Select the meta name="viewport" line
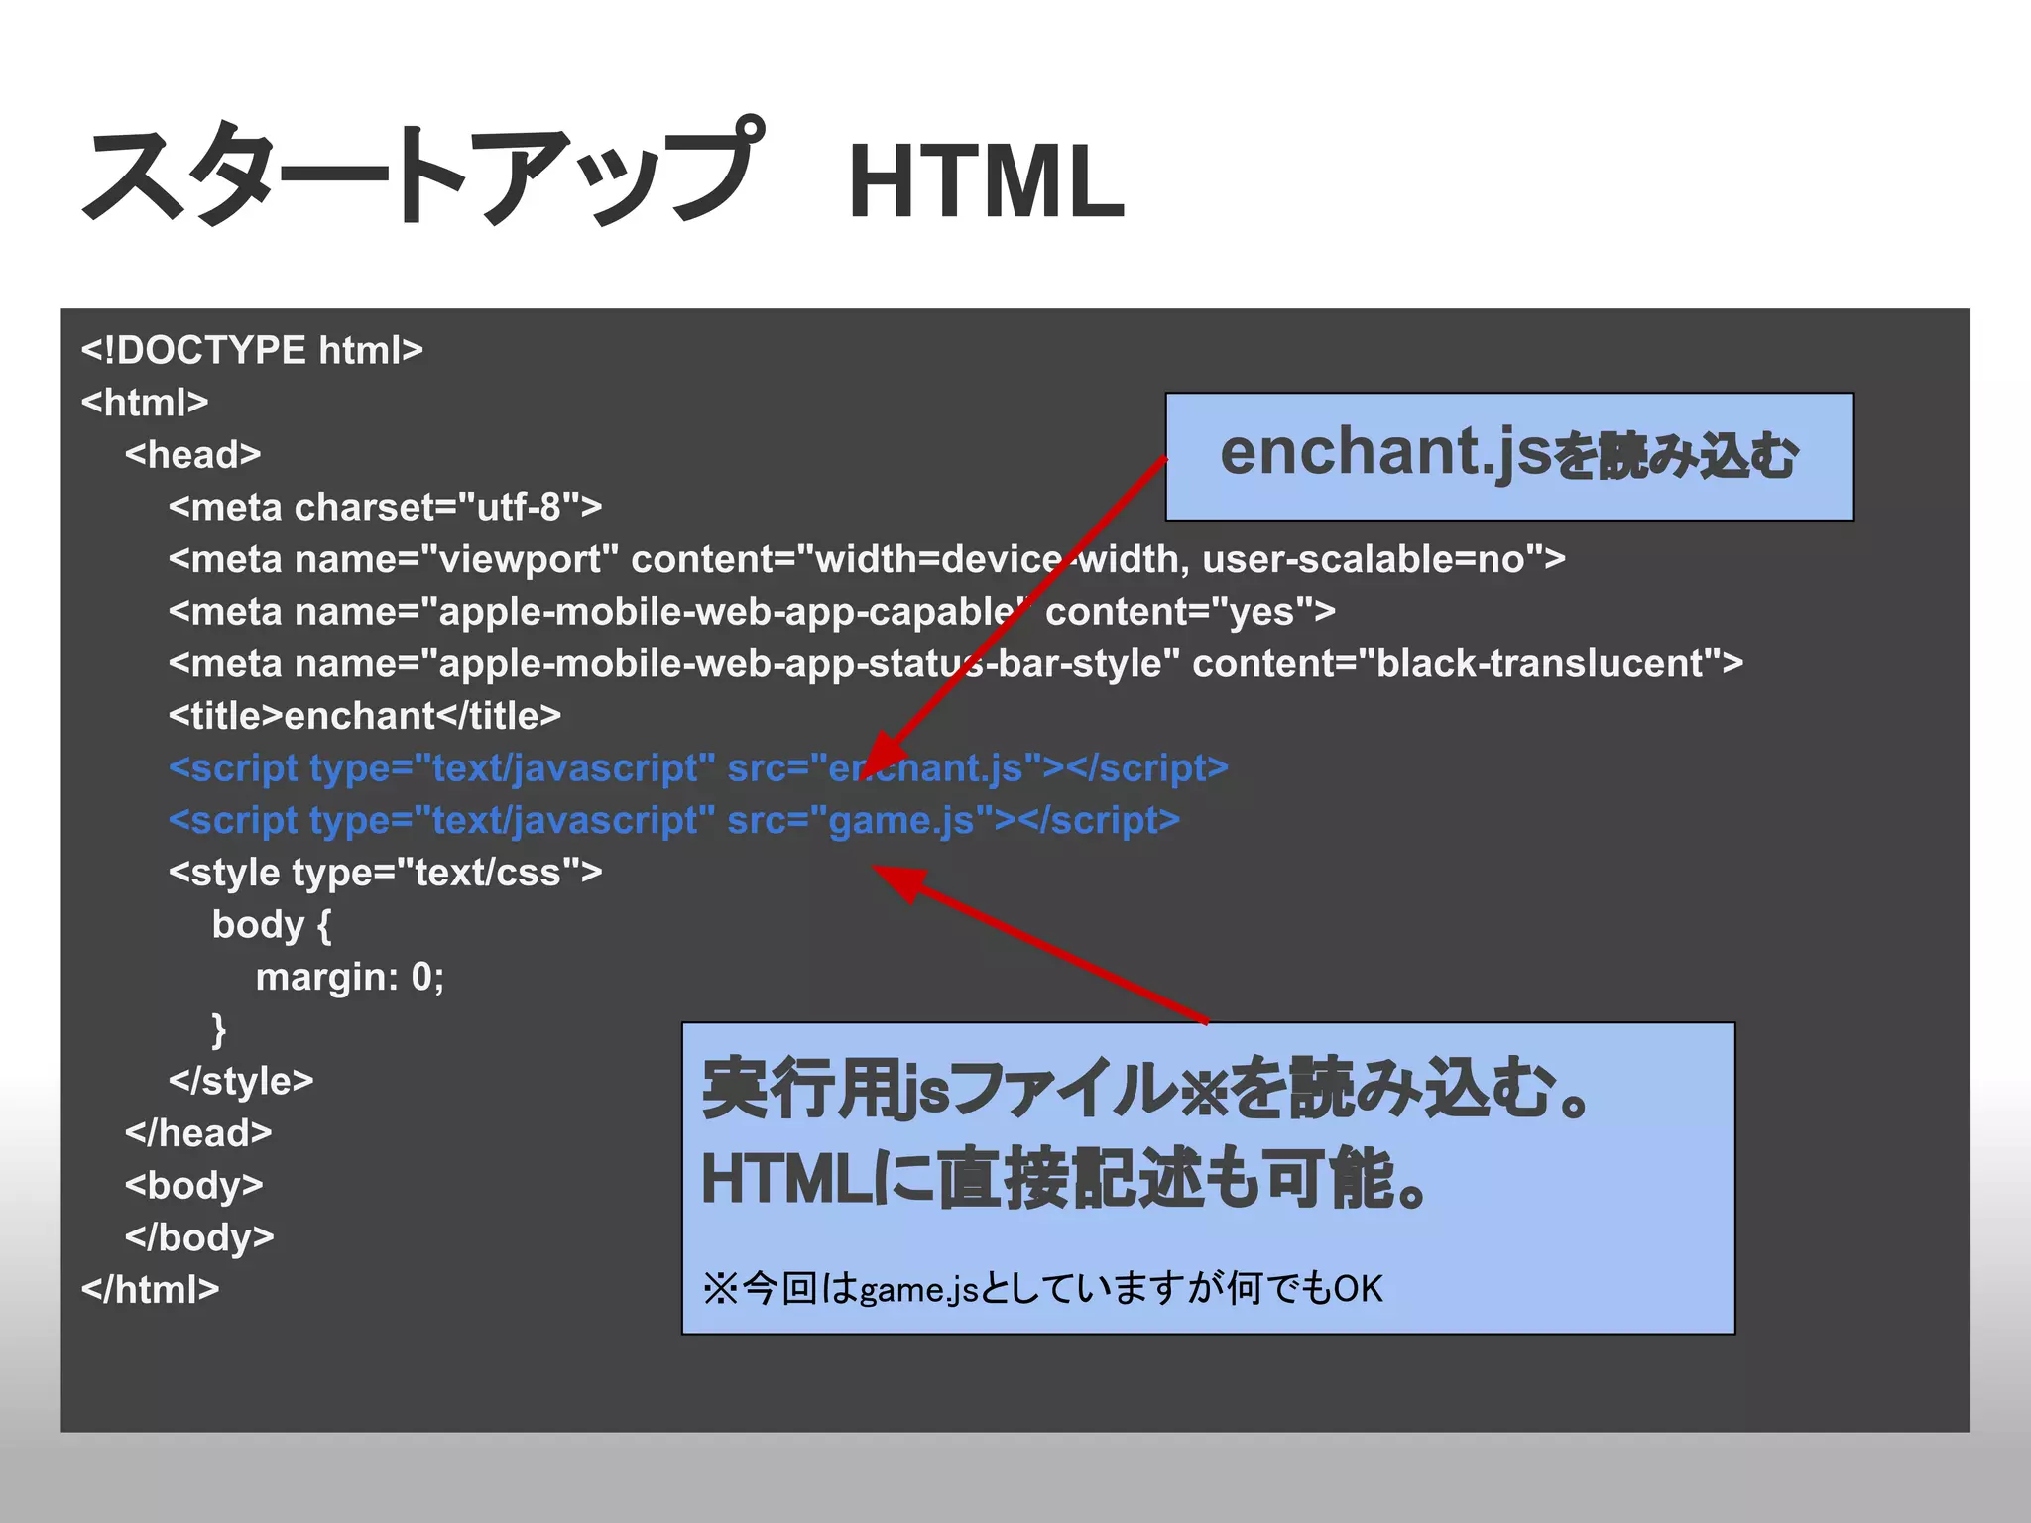Viewport: 2031px width, 1523px height. point(867,559)
